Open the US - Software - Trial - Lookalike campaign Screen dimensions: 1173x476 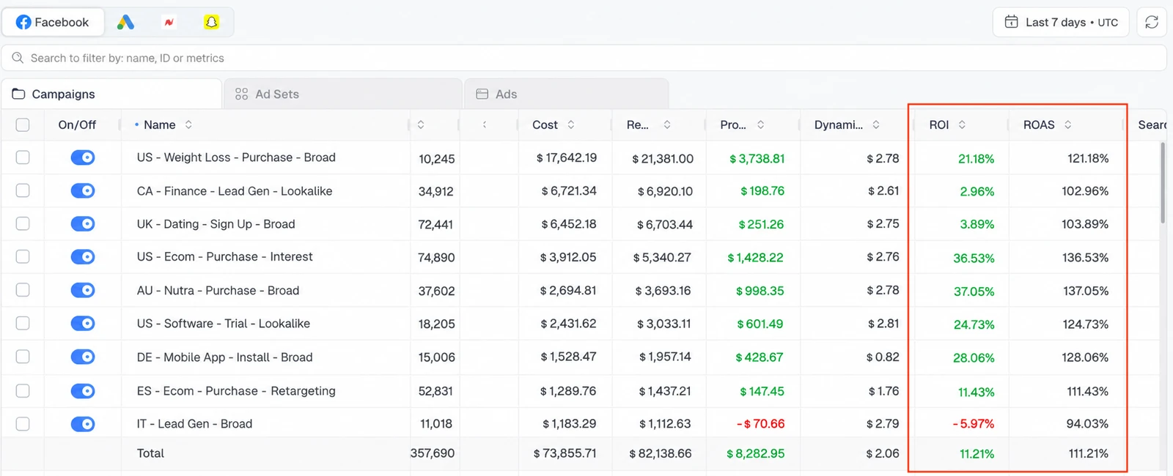click(x=223, y=323)
